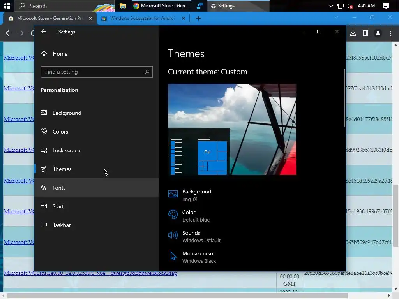Click the Colors palette icon in sidebar
399x299 pixels.
click(44, 131)
